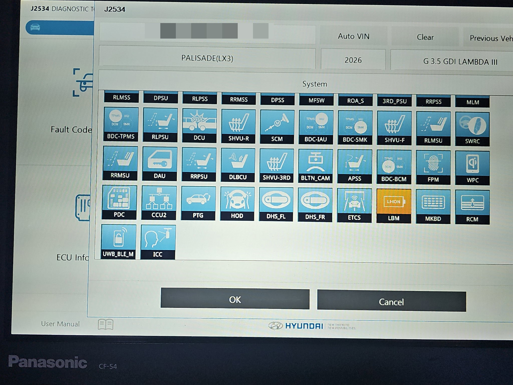Click the User Manual book icon
513x385 pixels.
point(105,324)
